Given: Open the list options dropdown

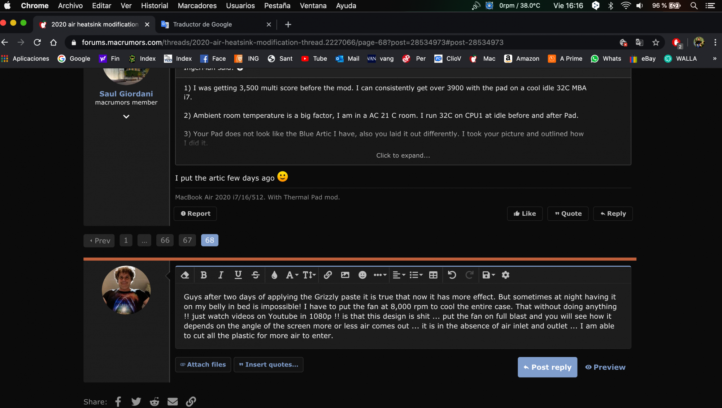Looking at the screenshot, I should [x=416, y=275].
